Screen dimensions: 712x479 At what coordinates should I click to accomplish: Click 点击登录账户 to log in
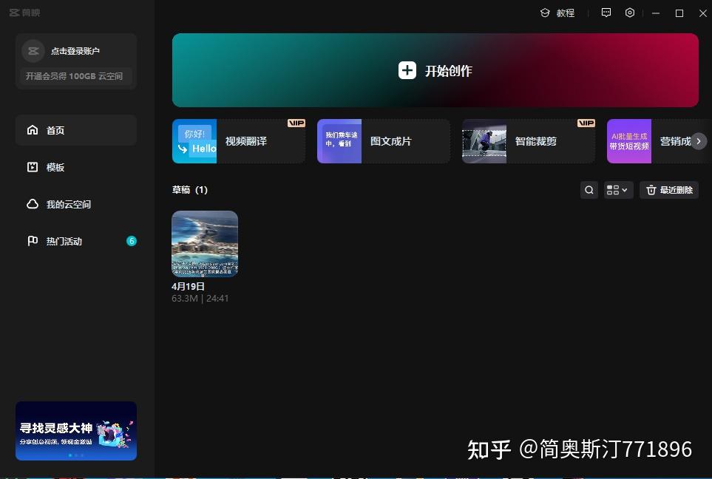point(75,51)
